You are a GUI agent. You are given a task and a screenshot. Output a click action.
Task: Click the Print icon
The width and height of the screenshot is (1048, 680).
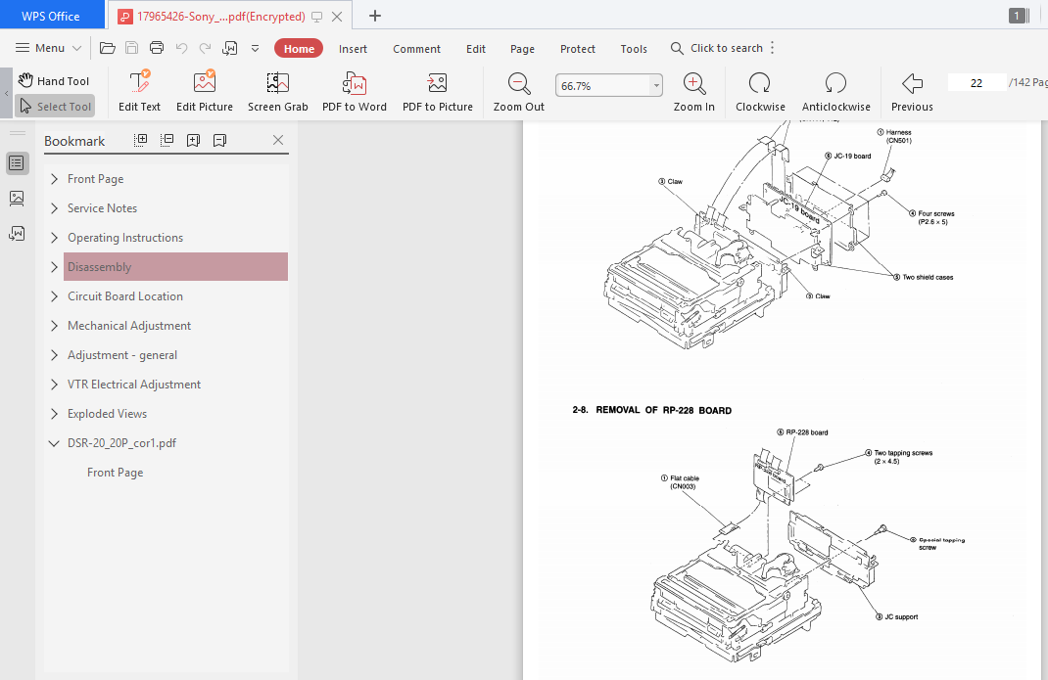157,48
